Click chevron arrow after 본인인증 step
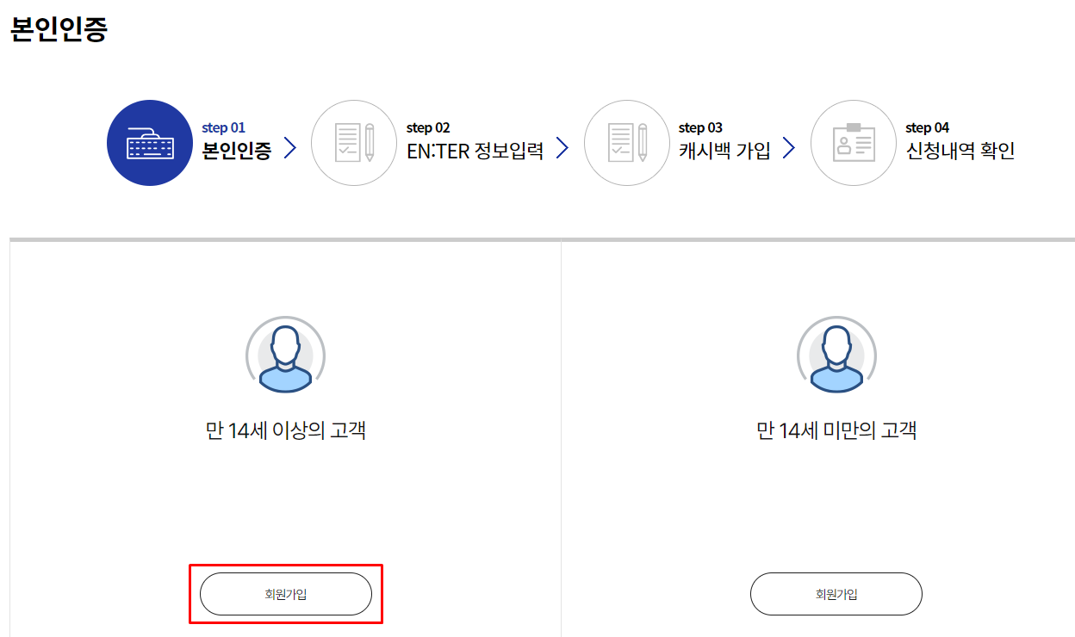Image resolution: width=1075 pixels, height=637 pixels. tap(289, 149)
